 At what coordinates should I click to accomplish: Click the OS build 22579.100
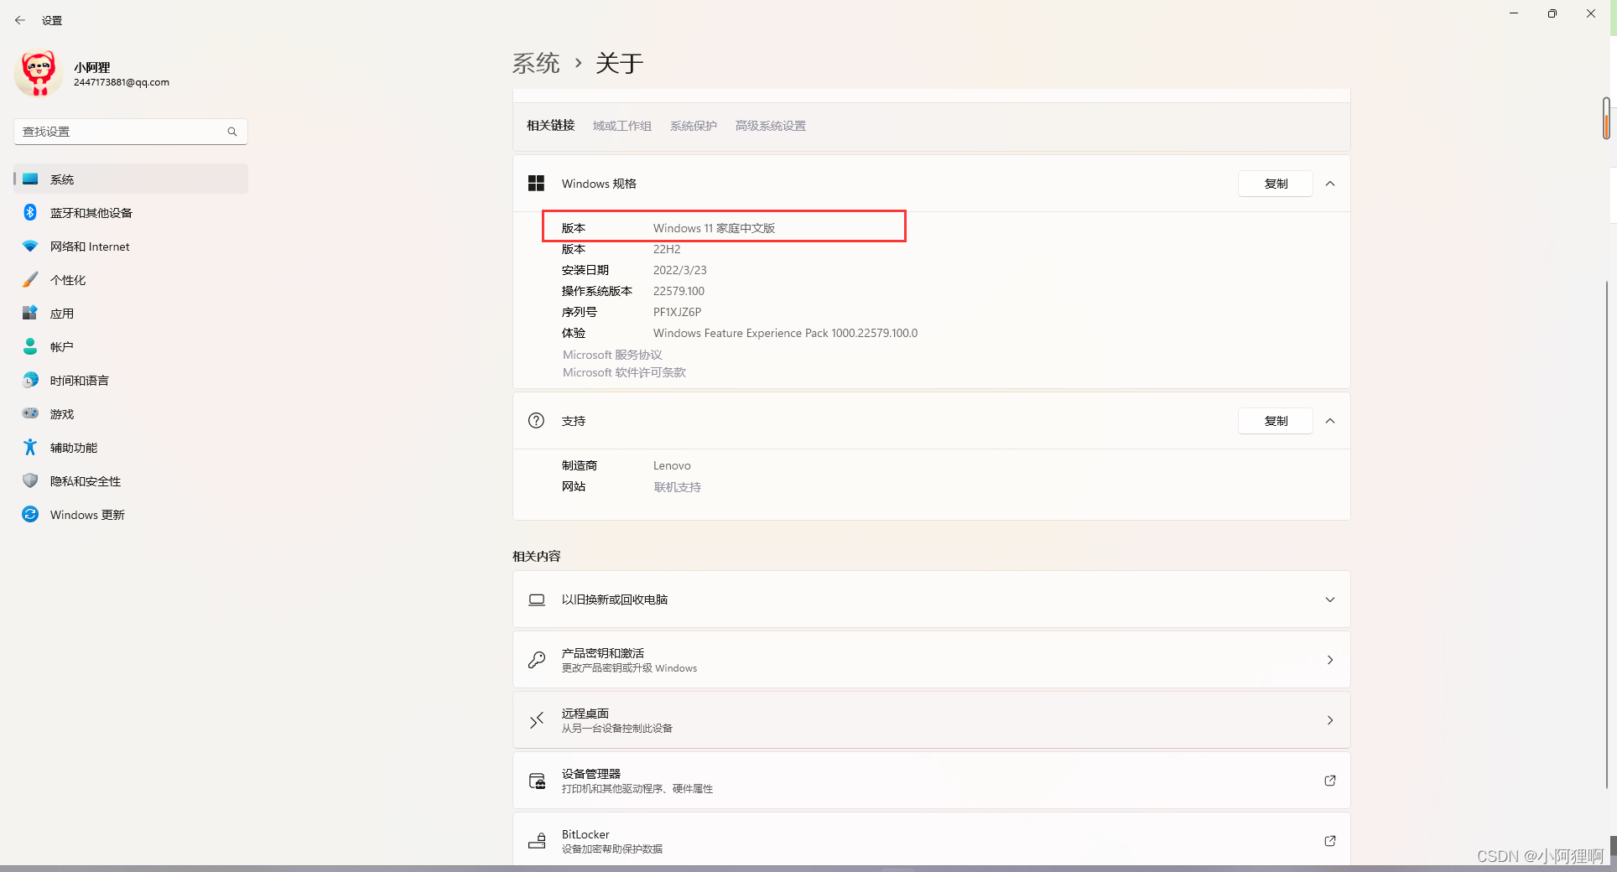click(679, 291)
